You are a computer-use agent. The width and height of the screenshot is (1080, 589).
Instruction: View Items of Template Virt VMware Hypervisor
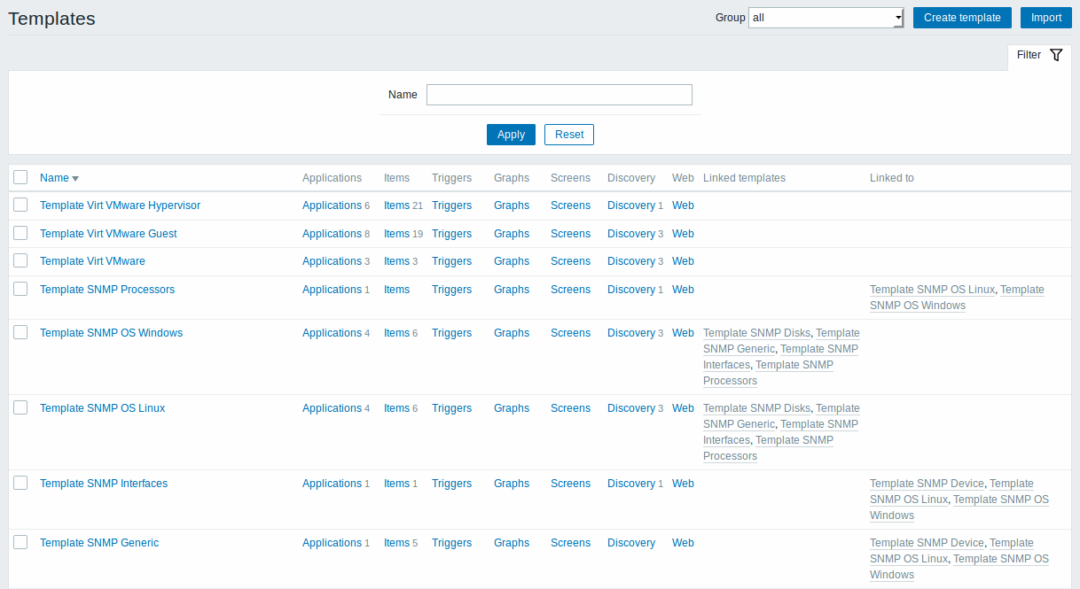(x=396, y=205)
